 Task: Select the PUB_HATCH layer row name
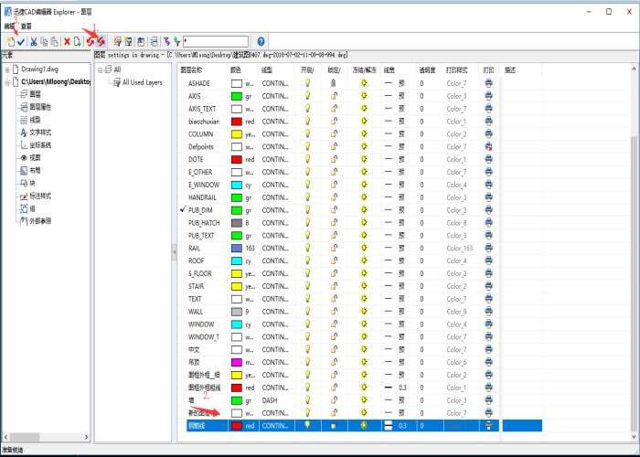[204, 222]
